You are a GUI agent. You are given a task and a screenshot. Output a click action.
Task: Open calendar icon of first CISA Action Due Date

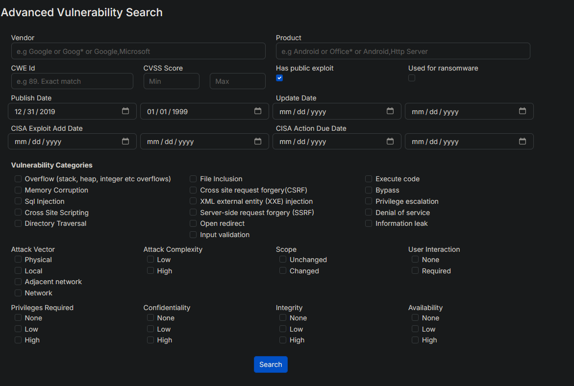390,141
